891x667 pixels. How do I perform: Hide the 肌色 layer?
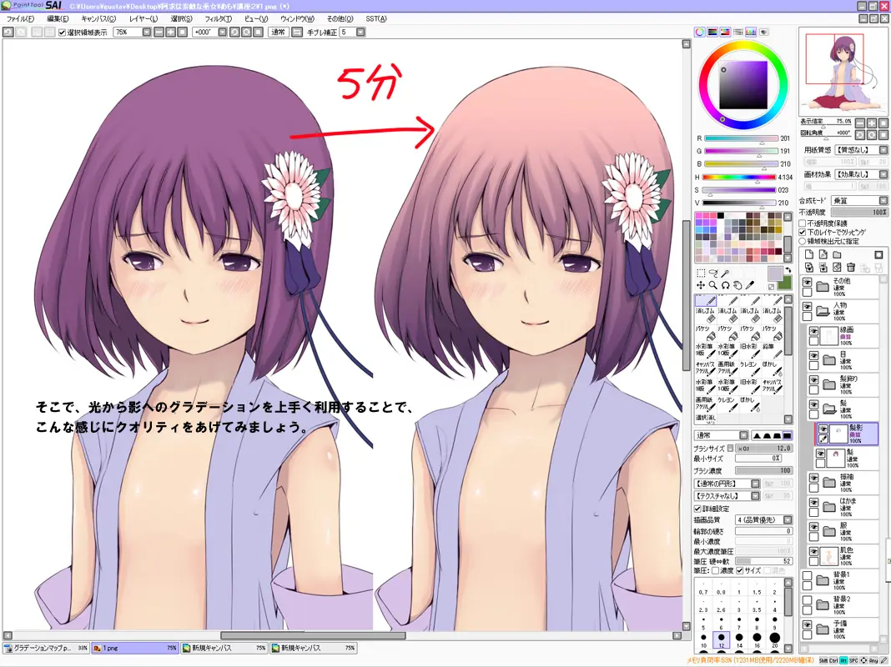point(814,551)
